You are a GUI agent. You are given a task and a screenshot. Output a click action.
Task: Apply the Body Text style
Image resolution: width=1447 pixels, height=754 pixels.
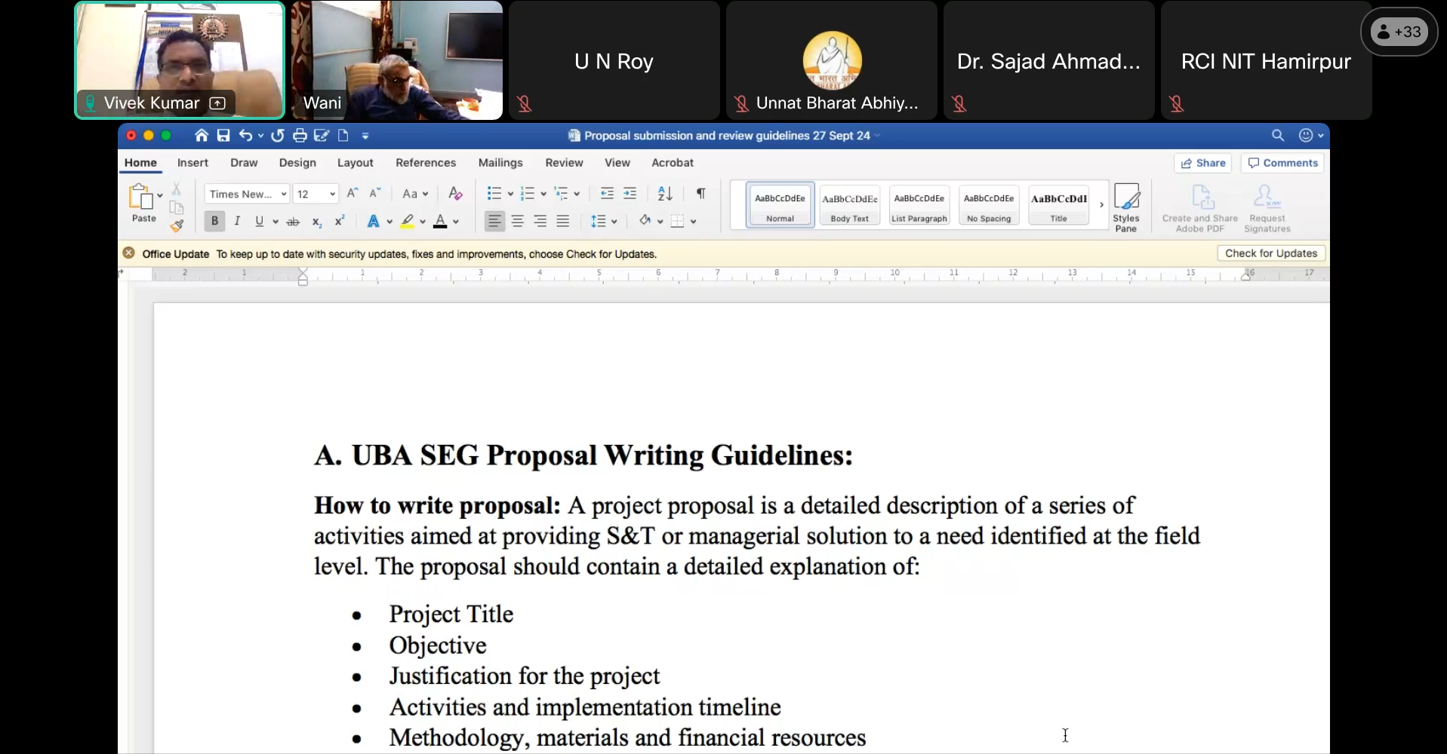point(850,205)
